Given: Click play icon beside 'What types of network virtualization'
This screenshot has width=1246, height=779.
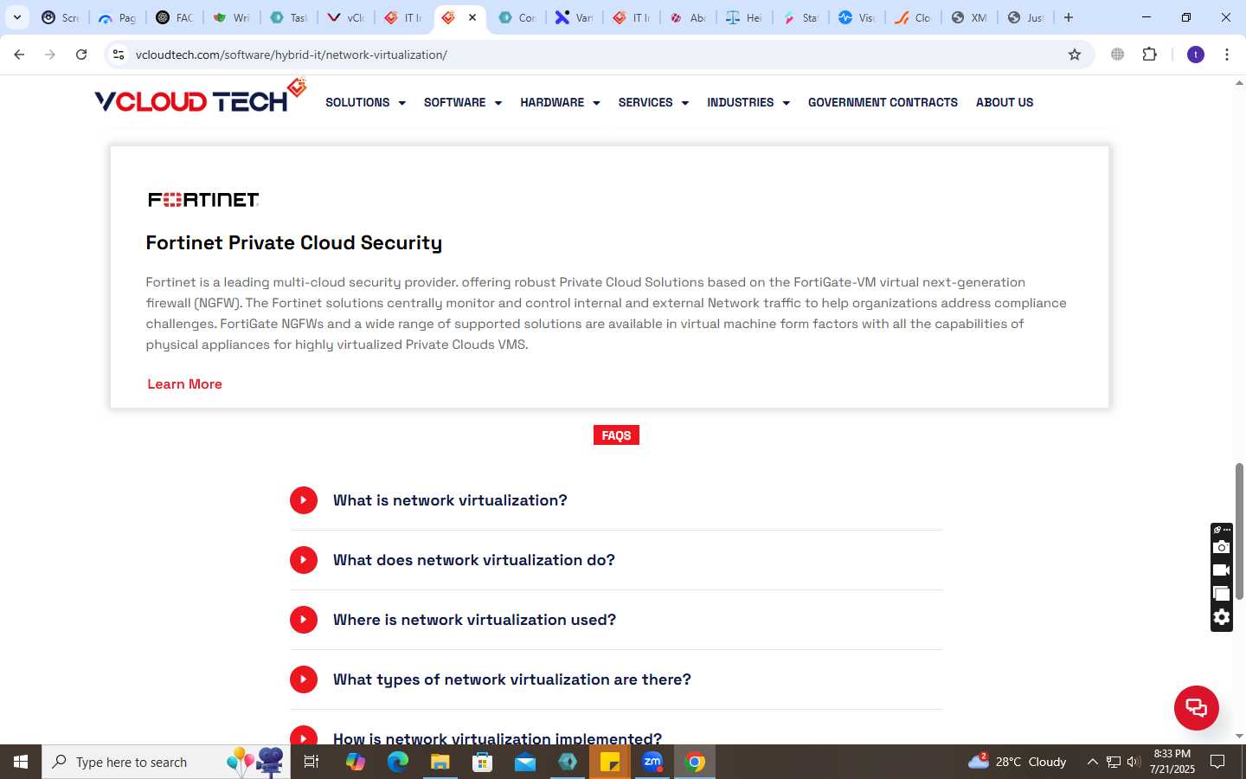Looking at the screenshot, I should [x=304, y=679].
